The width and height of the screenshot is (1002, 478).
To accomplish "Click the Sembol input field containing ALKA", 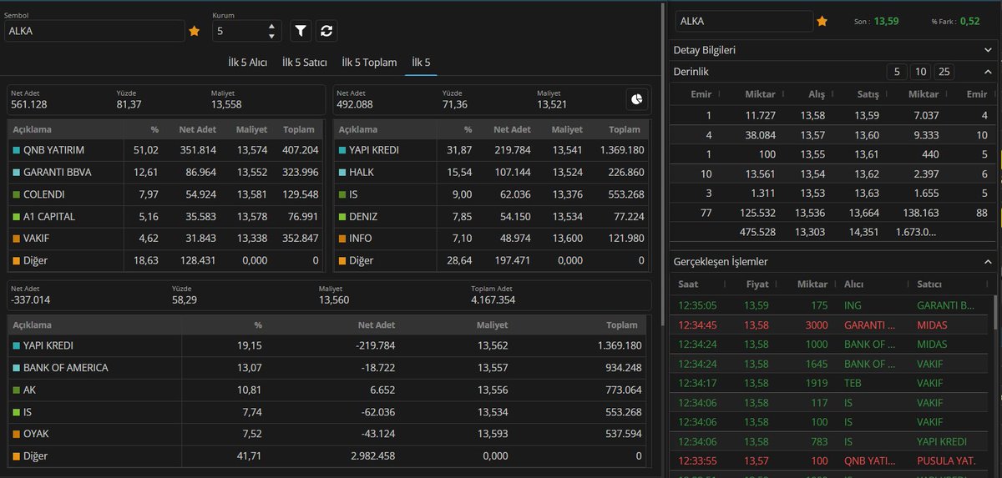I will coord(94,31).
